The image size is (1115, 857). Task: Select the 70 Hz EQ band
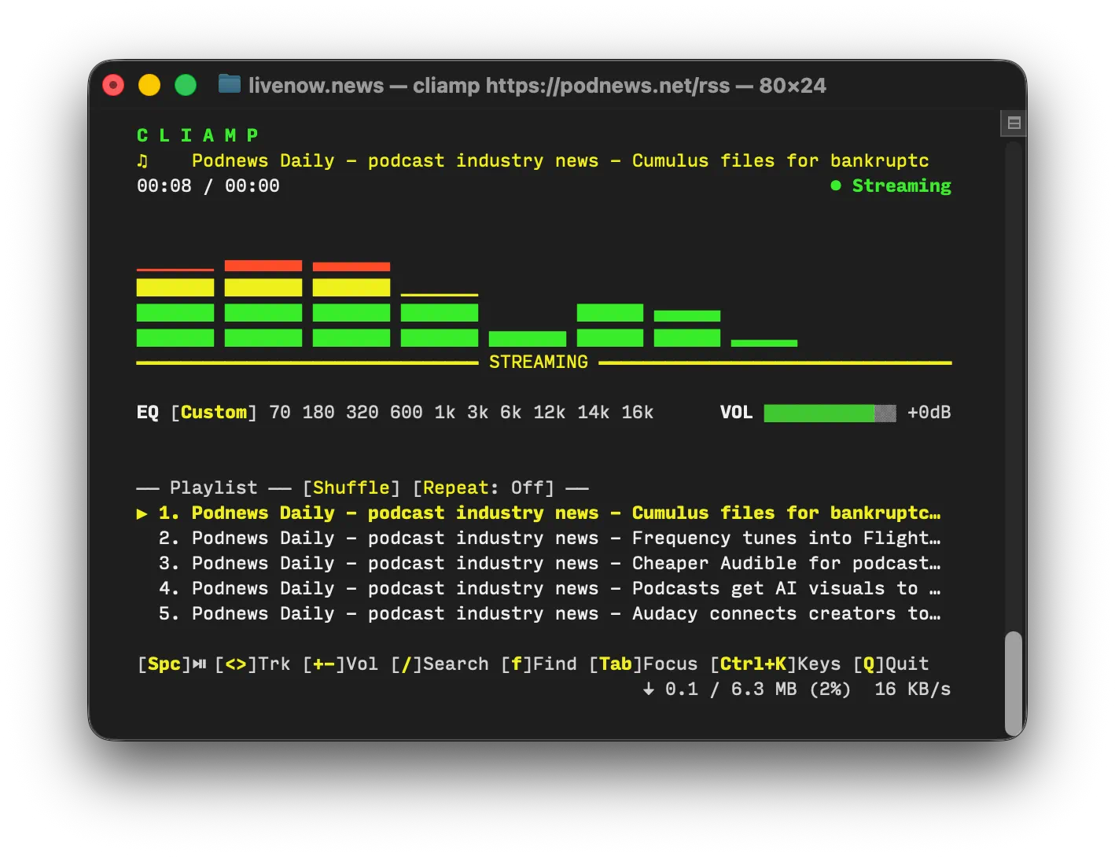coord(280,413)
